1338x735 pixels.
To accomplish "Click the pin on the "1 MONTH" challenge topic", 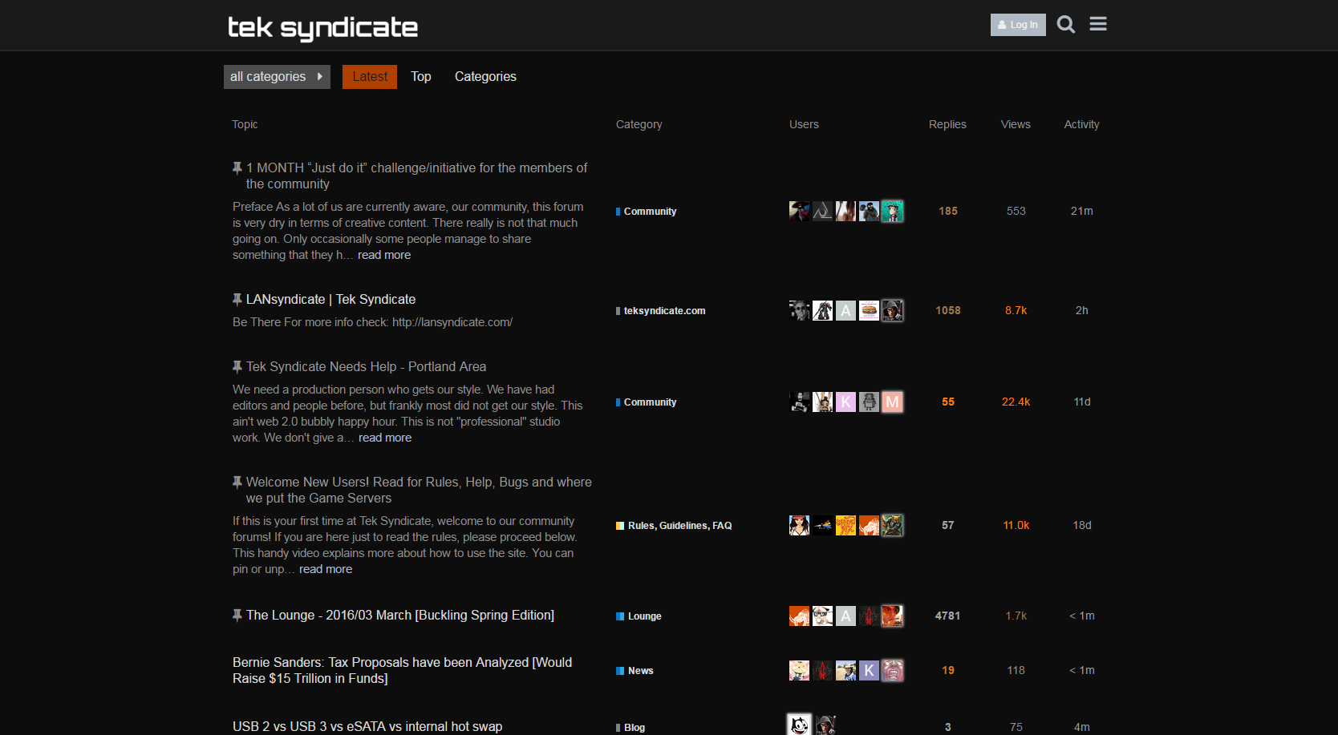I will [x=237, y=168].
